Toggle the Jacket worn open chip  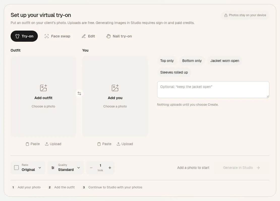(x=225, y=61)
